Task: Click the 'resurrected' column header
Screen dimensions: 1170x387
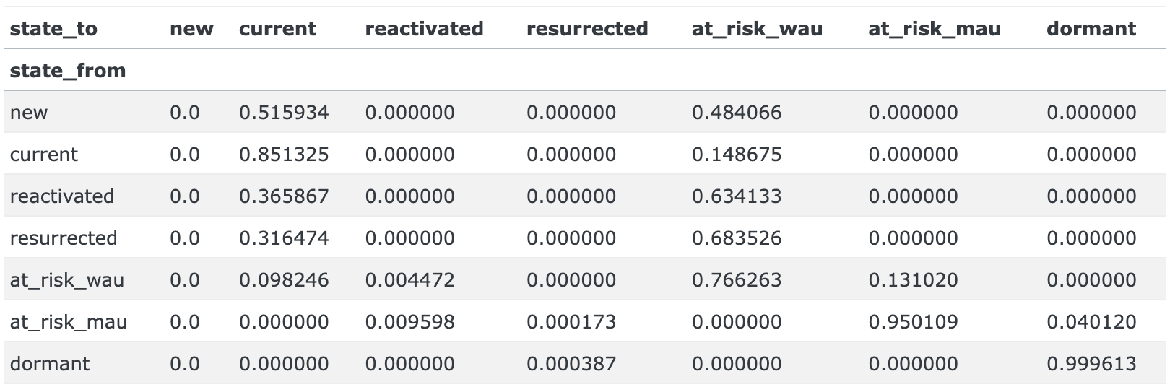Action: pos(586,29)
